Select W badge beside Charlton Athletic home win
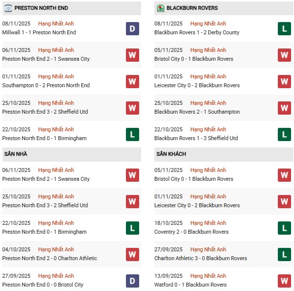The image size is (294, 291). coord(132,254)
